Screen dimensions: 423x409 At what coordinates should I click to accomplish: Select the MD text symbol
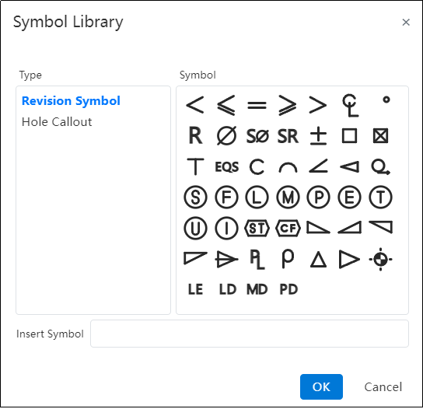(x=257, y=289)
